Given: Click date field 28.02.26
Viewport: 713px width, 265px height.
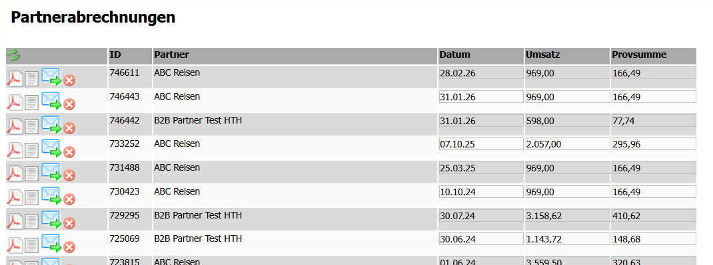Looking at the screenshot, I should pyautogui.click(x=481, y=73).
